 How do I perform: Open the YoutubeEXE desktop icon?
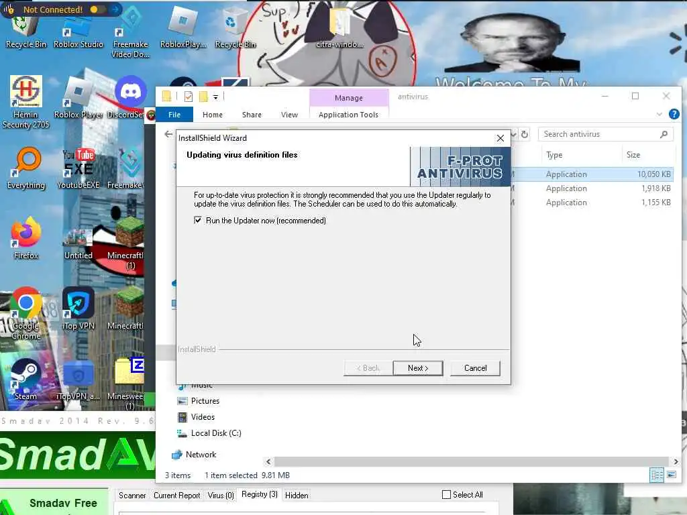click(78, 168)
